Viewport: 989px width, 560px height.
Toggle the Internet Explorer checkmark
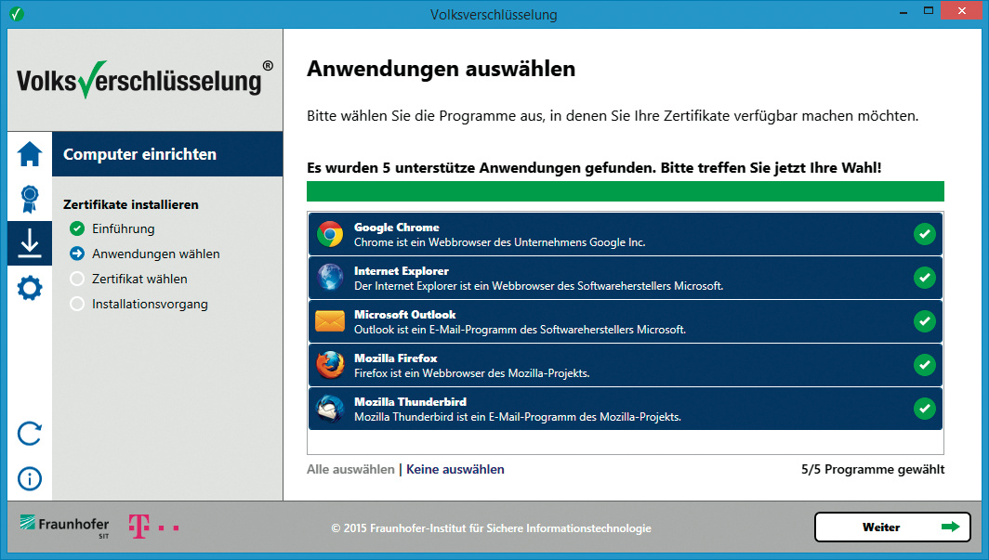click(924, 278)
